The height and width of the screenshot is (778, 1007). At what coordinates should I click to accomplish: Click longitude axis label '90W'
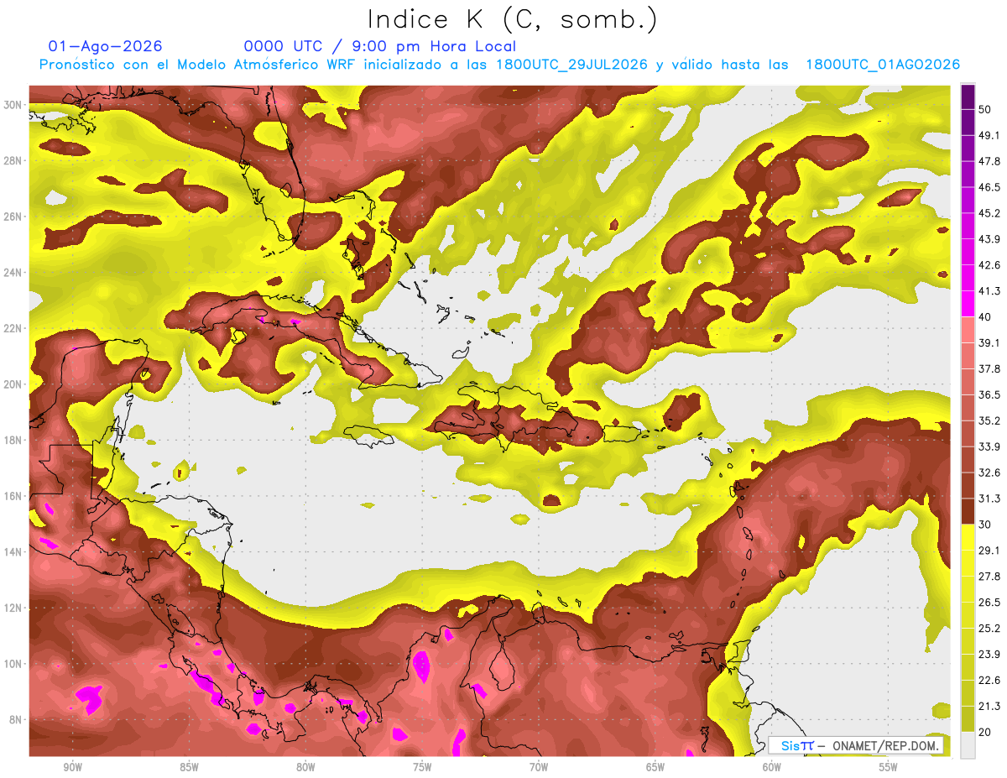[73, 767]
